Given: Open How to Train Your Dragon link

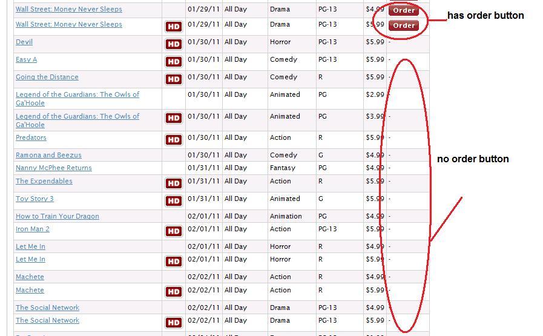Looking at the screenshot, I should [x=58, y=217].
